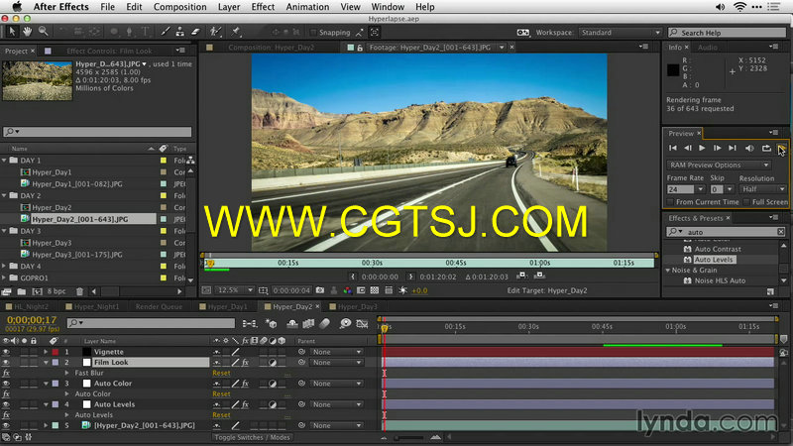Screen dimensions: 793x446
Task: Take snapshot with camera icon
Action: (320, 290)
